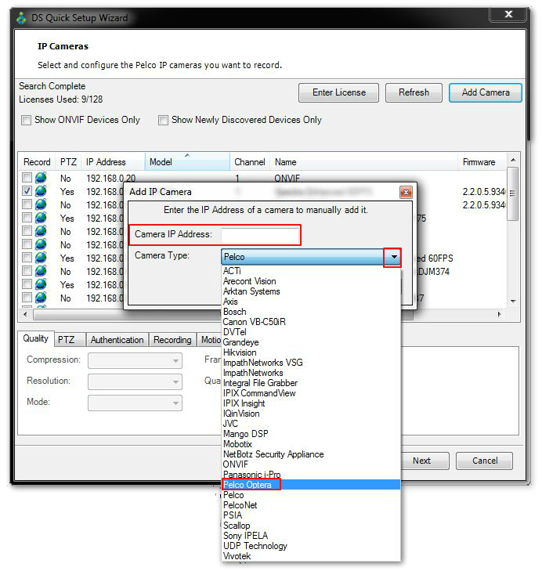Collapse the Camera Type dropdown arrow
The image size is (542, 571).
[393, 257]
